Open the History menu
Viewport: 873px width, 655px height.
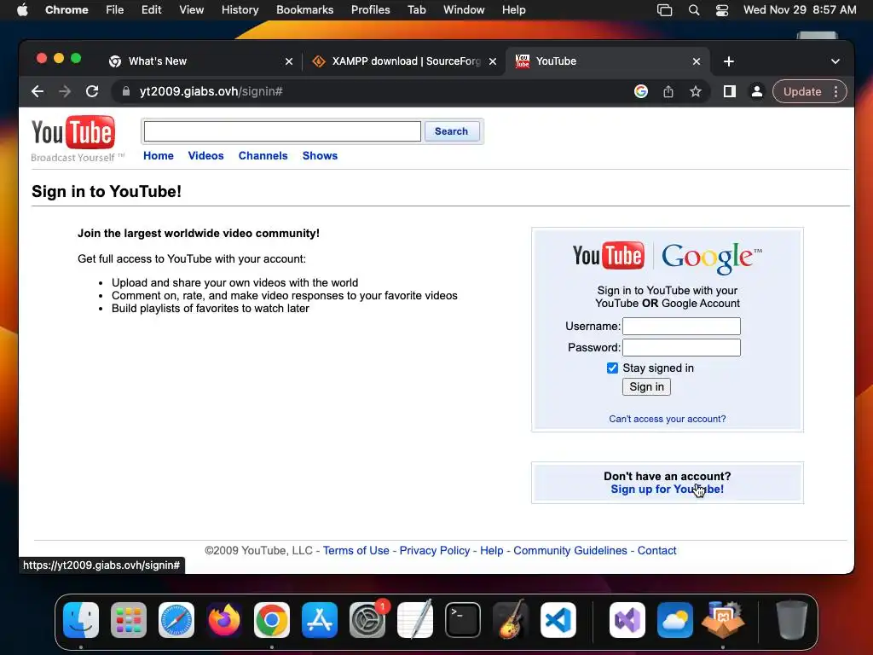(240, 10)
